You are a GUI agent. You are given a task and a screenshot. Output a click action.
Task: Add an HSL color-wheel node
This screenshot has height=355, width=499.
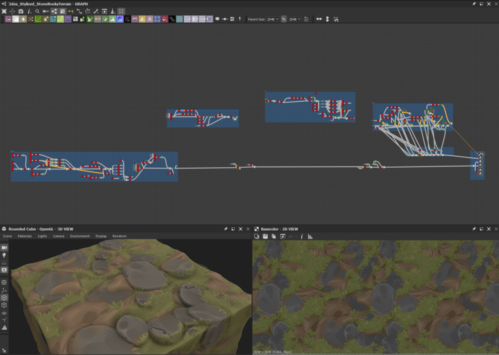coord(120,19)
